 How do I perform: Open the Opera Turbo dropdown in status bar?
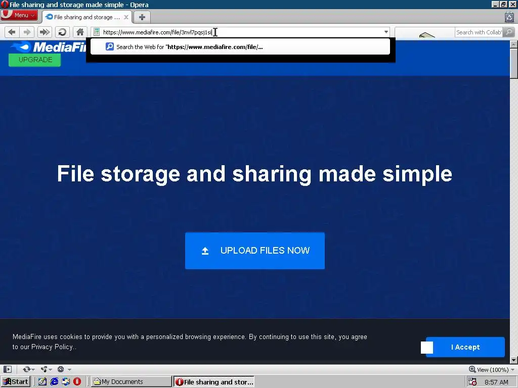[64, 369]
